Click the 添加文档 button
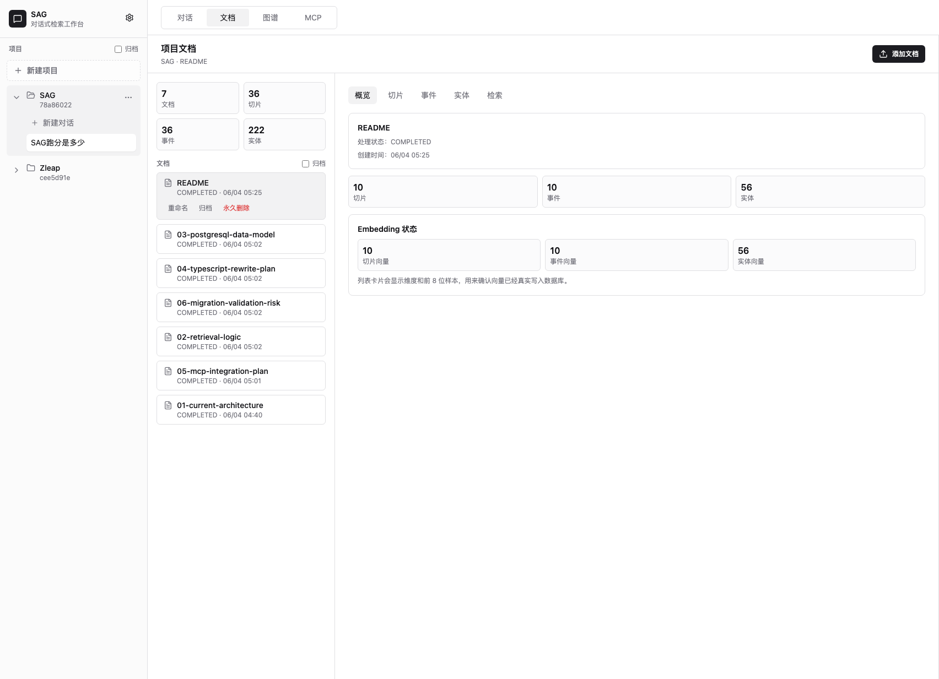 [x=899, y=54]
